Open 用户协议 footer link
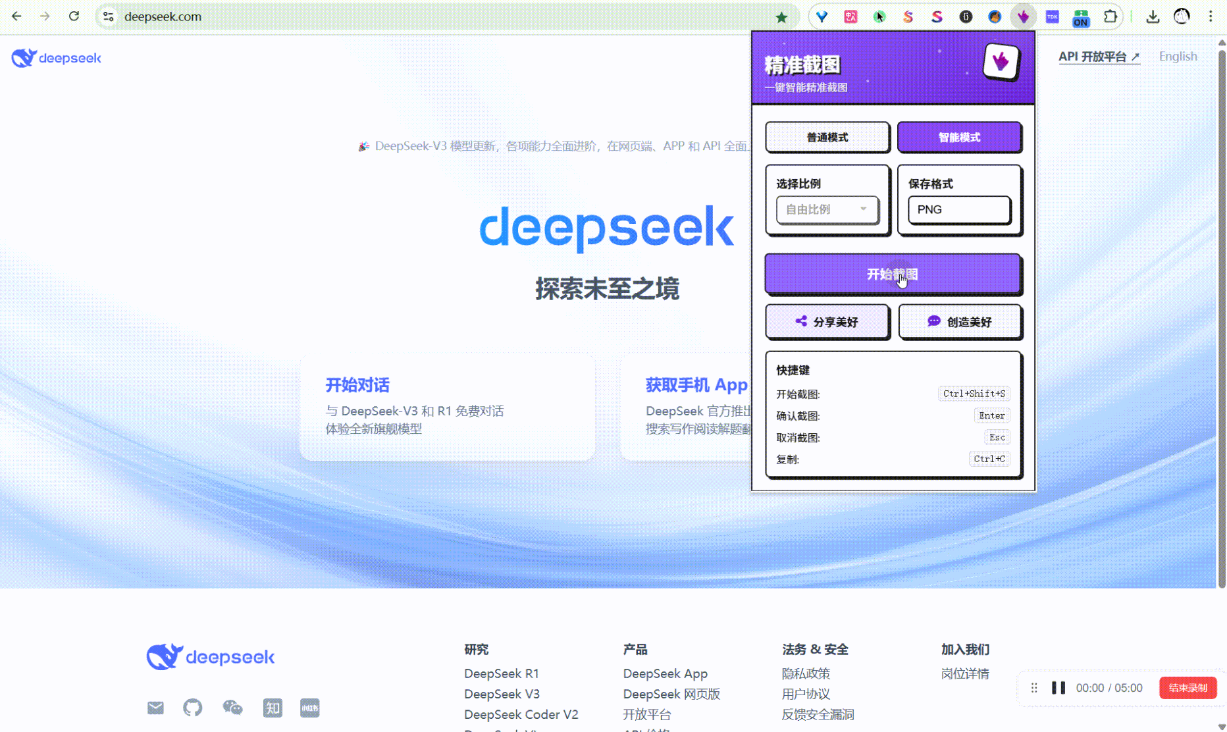Viewport: 1227px width, 732px height. click(806, 694)
